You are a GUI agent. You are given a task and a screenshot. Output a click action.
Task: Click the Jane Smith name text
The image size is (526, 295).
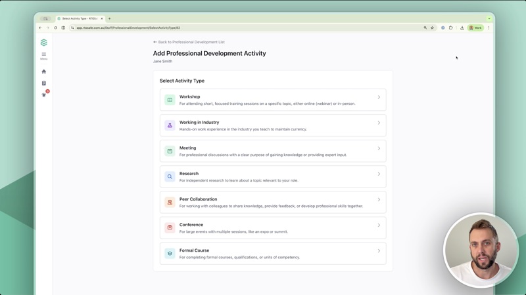point(162,61)
